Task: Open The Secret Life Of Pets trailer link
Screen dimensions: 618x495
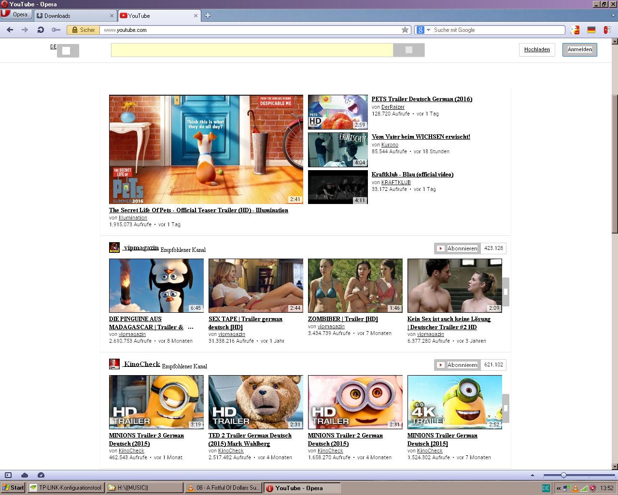Action: click(x=198, y=210)
